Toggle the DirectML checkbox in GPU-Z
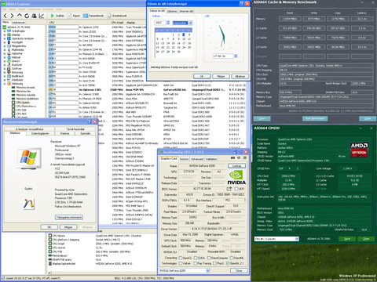The image size is (377, 282). [231, 258]
